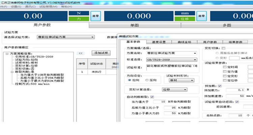Click the << collapse arrow button
Viewport: 253px width, 135px height.
(81, 53)
